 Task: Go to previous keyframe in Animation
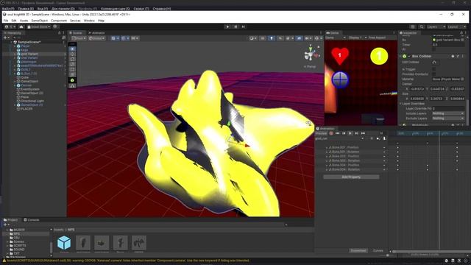tap(344, 133)
